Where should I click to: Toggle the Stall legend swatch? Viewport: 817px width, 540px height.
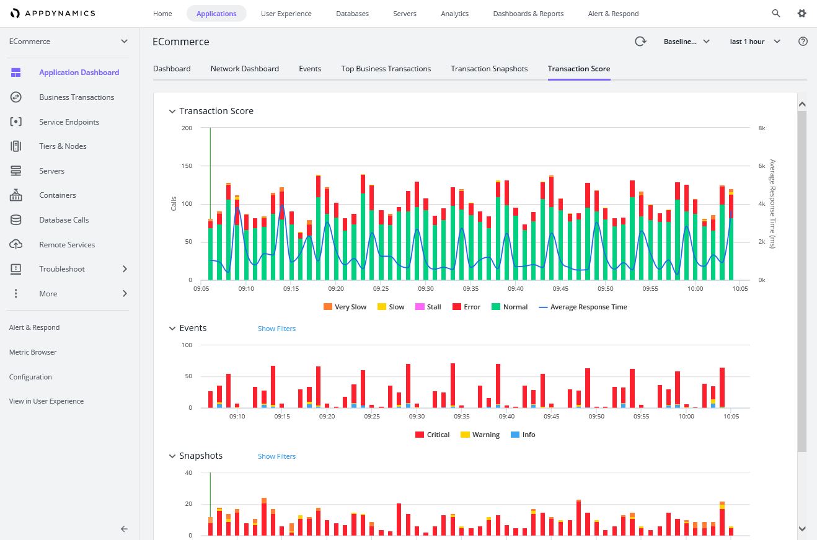coord(420,307)
